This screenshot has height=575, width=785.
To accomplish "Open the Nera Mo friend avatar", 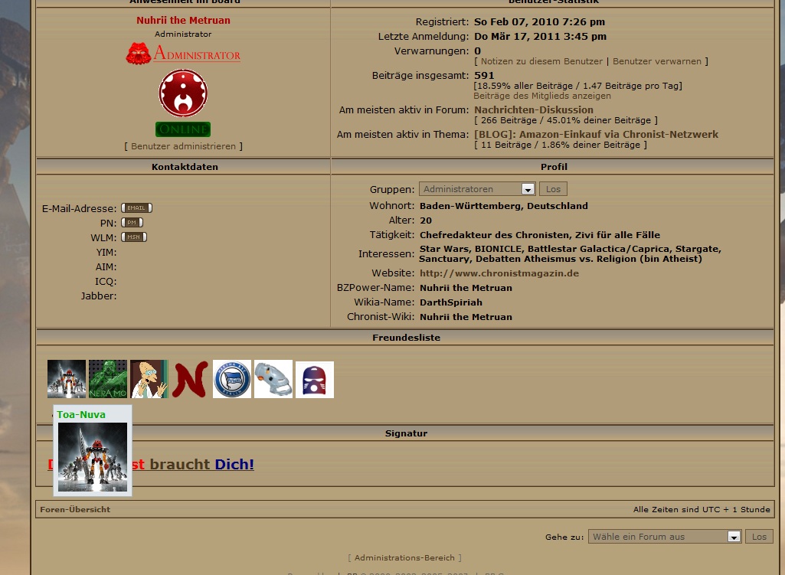I will coord(108,379).
